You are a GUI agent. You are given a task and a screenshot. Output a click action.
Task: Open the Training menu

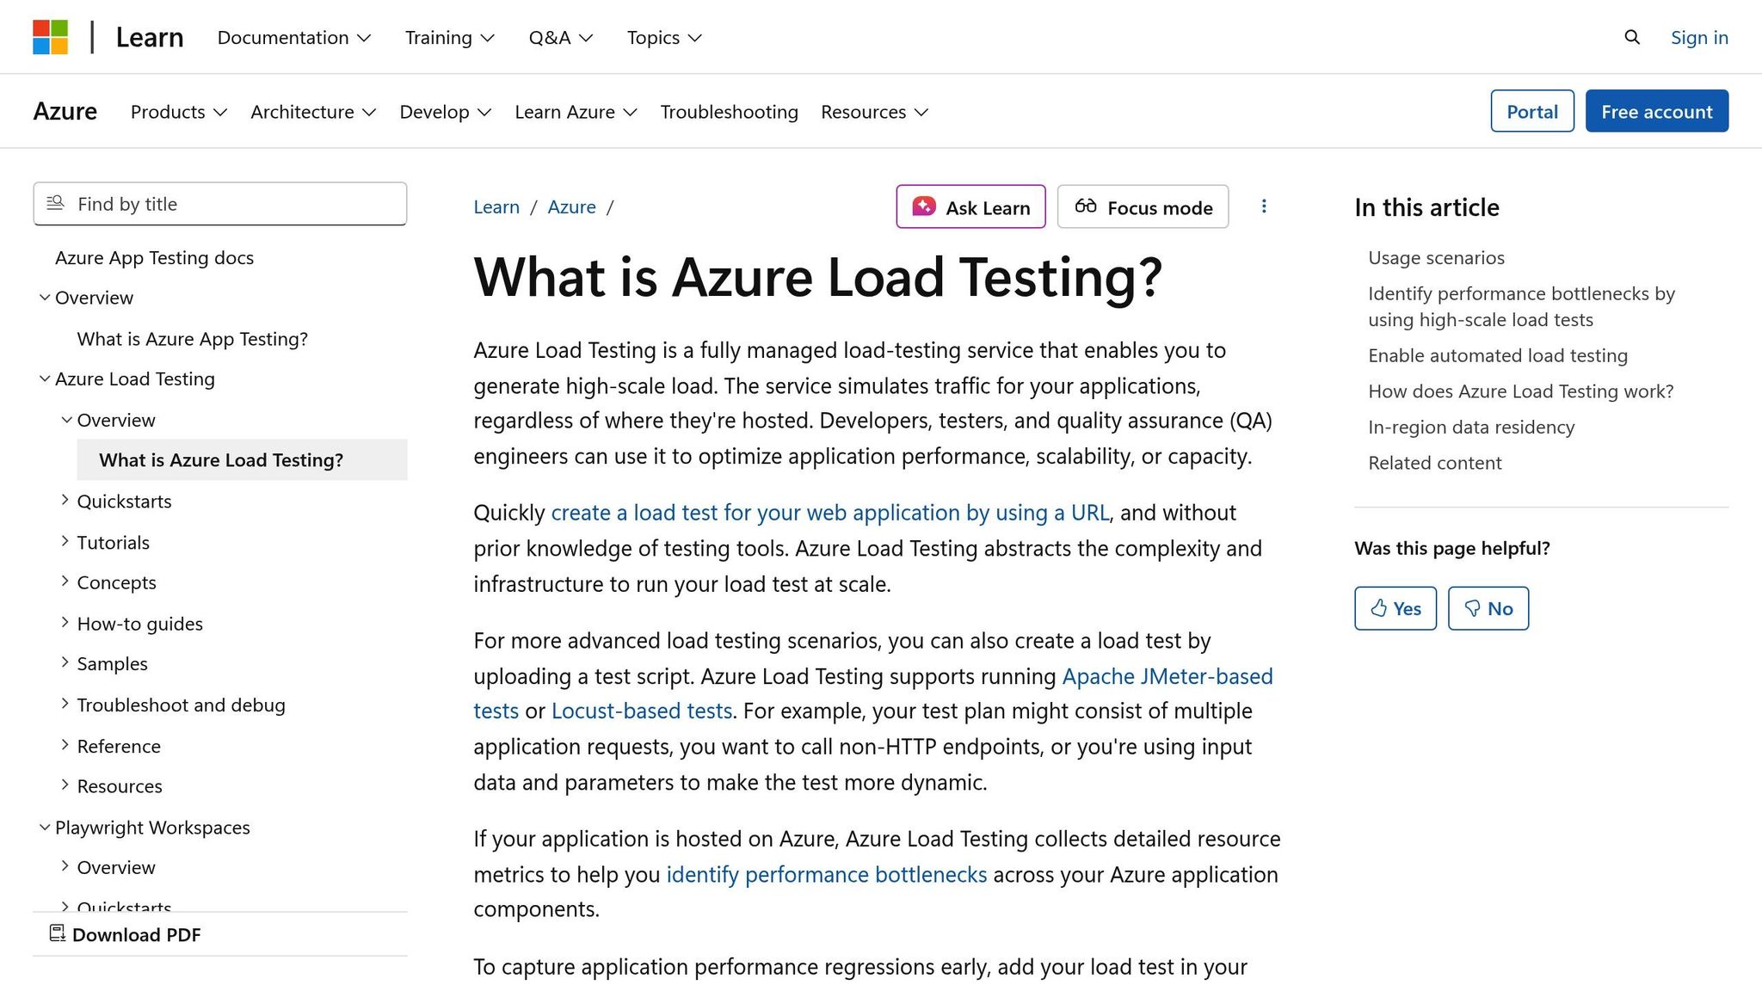coord(448,37)
